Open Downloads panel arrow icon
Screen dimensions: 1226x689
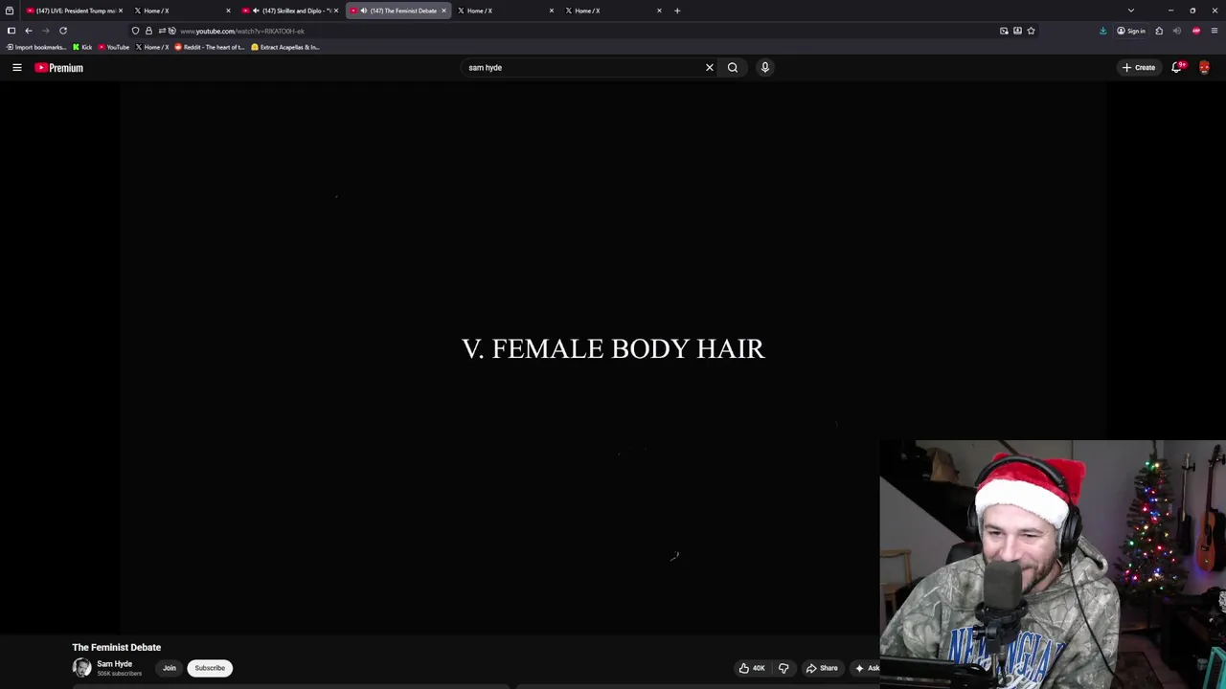point(1102,31)
